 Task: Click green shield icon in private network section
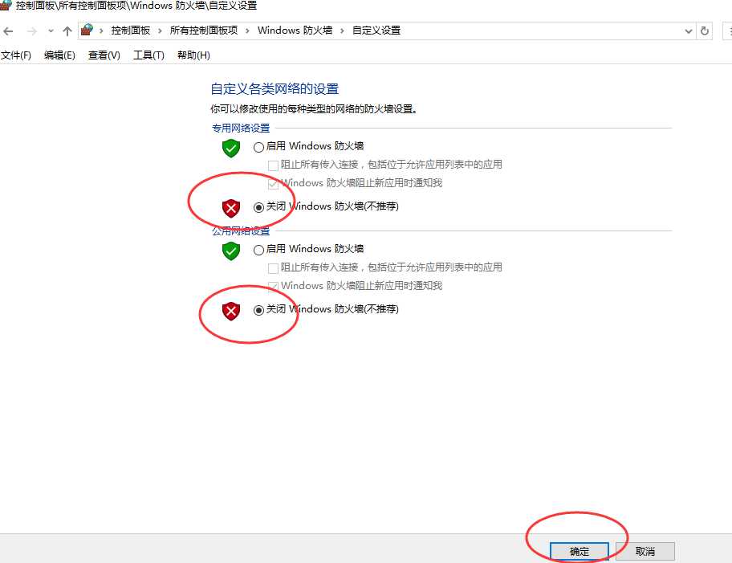pos(230,148)
